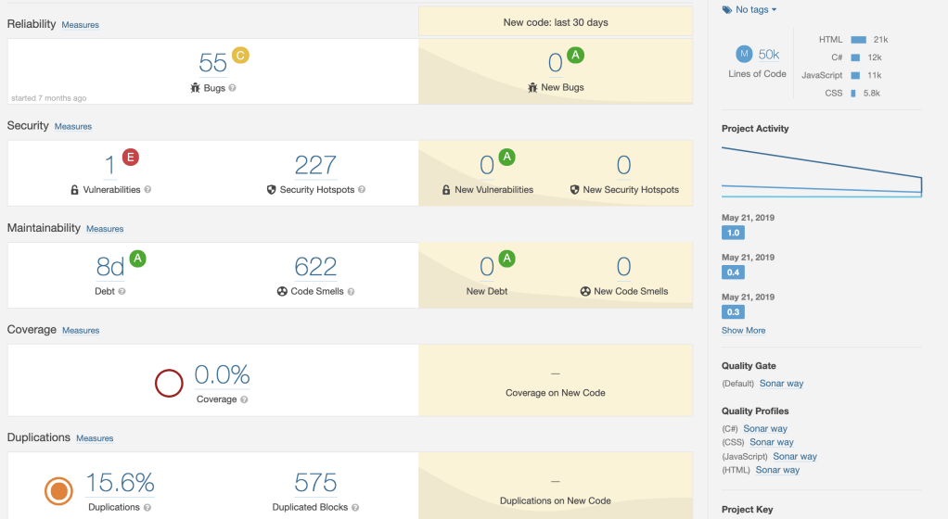The width and height of the screenshot is (948, 519).
Task: Click the help icon next to Code Smells
Action: tap(352, 291)
